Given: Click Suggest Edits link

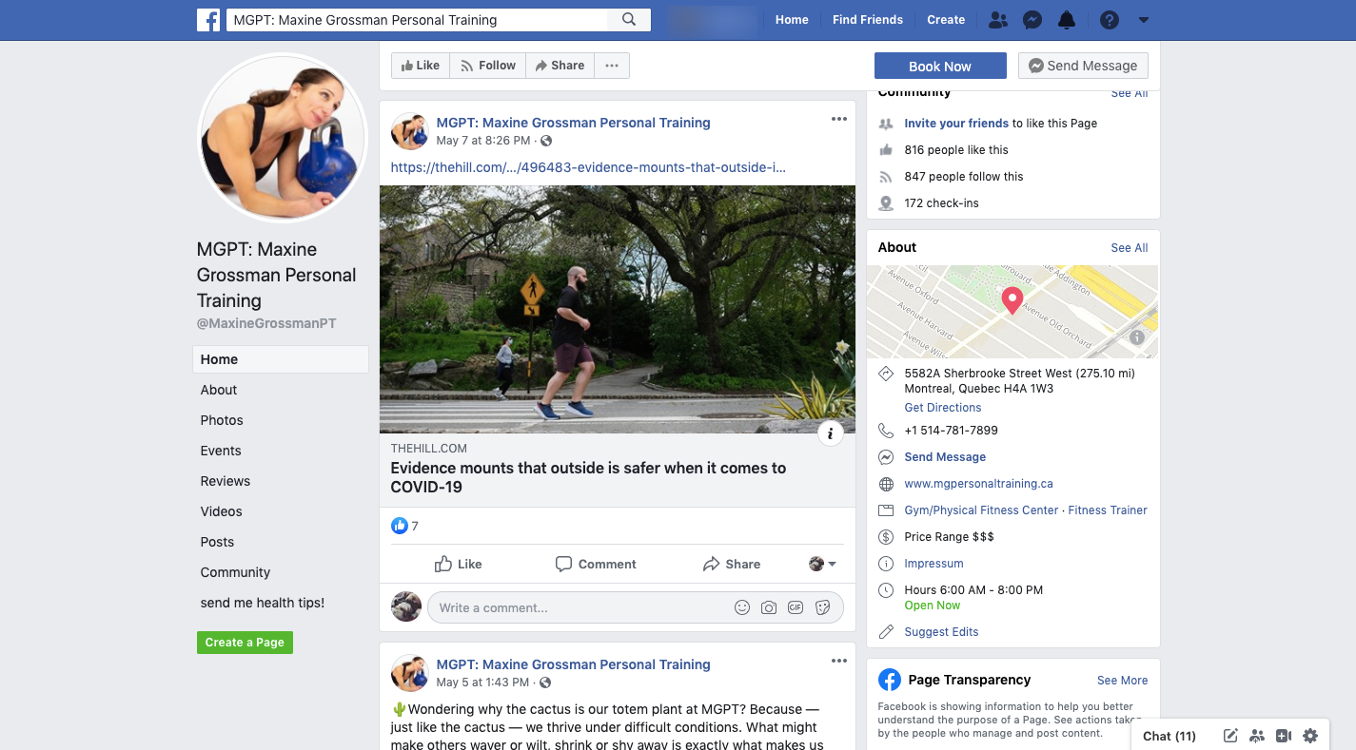Looking at the screenshot, I should (942, 632).
